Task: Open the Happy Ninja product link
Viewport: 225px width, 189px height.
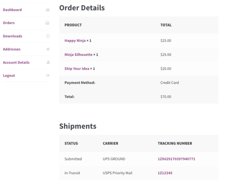Action: pos(75,41)
